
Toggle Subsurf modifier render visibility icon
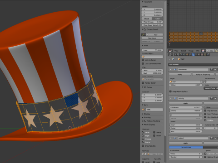tap(211, 138)
